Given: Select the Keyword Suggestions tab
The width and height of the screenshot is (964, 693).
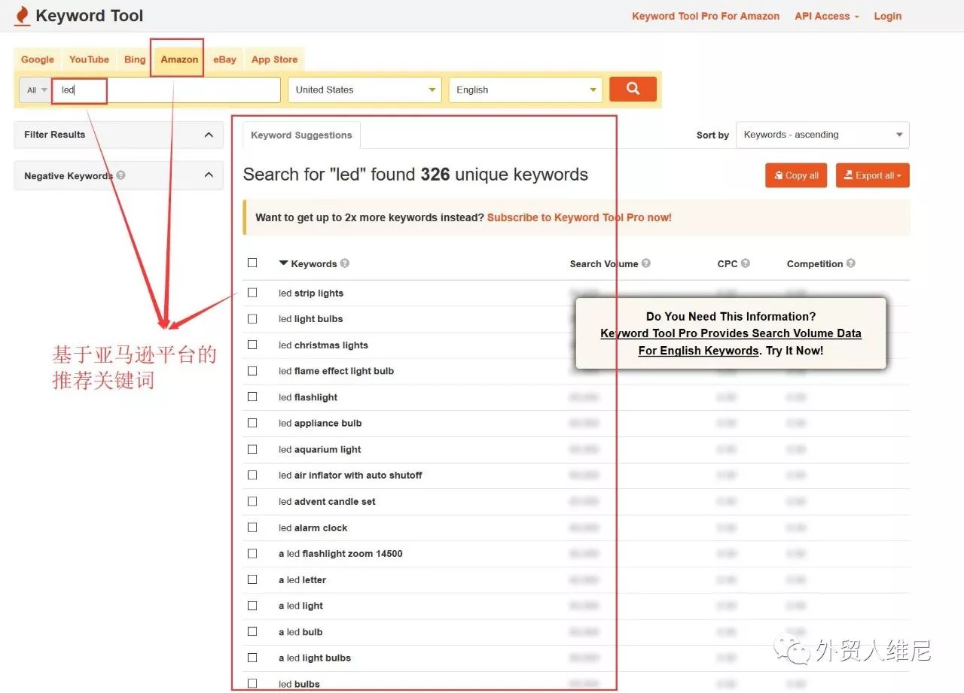Looking at the screenshot, I should click(301, 135).
